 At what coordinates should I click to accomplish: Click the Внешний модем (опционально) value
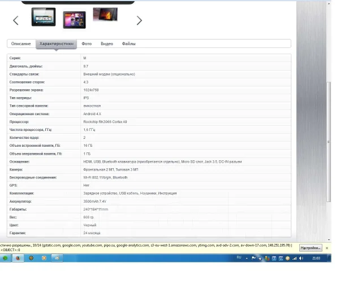pos(109,74)
